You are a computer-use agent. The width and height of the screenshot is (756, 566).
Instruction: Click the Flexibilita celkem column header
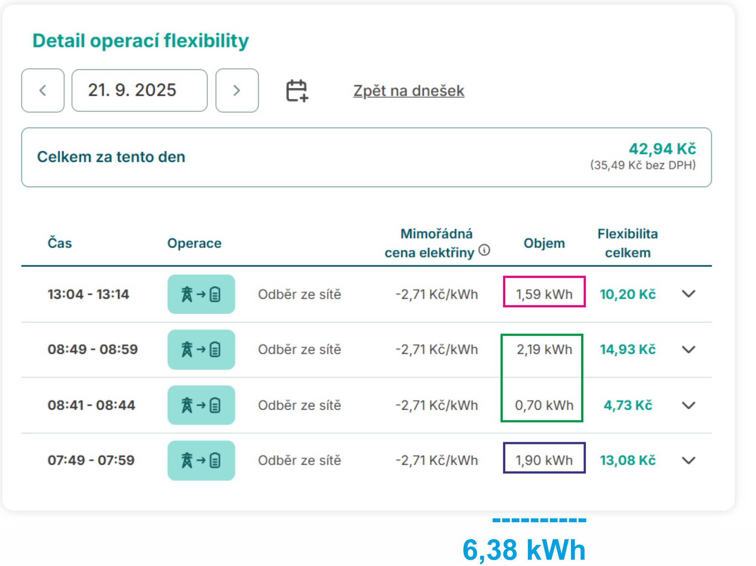pos(627,243)
